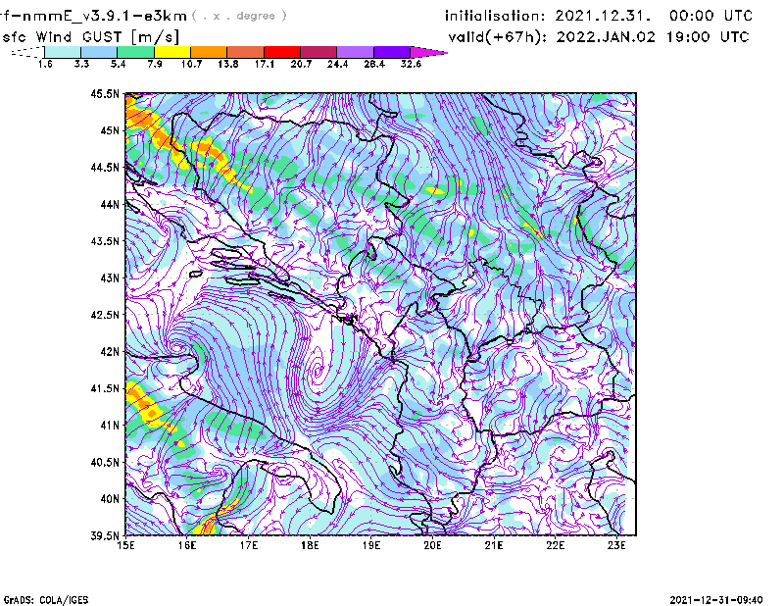
Task: Click the '45N' latitude label
Action: [x=110, y=130]
